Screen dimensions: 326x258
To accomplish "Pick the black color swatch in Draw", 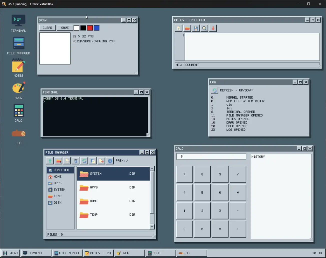I will point(83,28).
